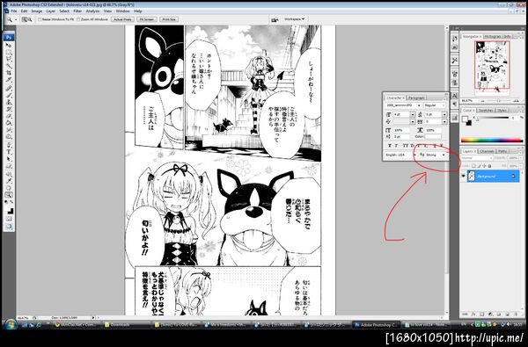Viewport: 528px width, 347px height.
Task: Open the leading dropdown arrow
Action: tap(444, 115)
